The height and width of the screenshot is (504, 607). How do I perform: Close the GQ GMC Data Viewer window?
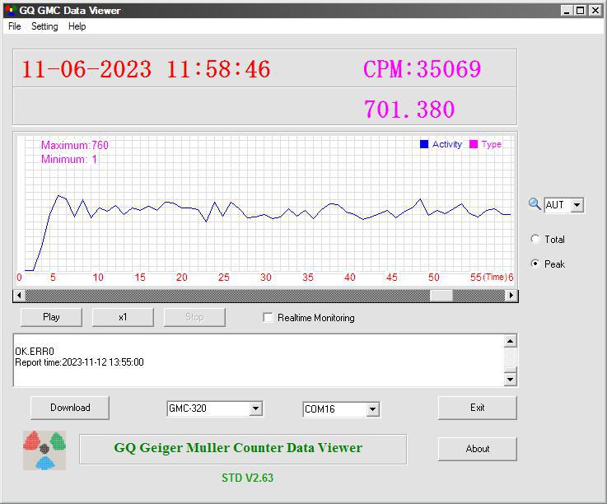click(x=595, y=11)
